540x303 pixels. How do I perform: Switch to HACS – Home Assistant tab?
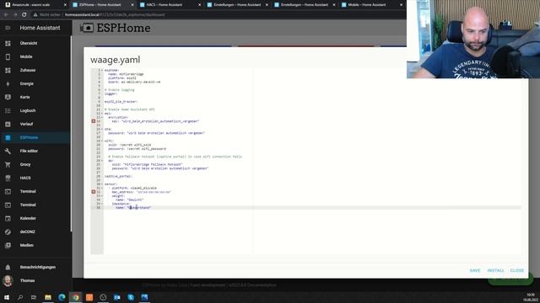coord(170,5)
